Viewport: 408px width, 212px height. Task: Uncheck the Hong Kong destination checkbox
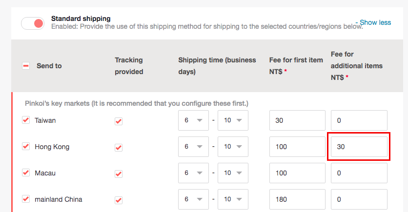[x=26, y=146]
